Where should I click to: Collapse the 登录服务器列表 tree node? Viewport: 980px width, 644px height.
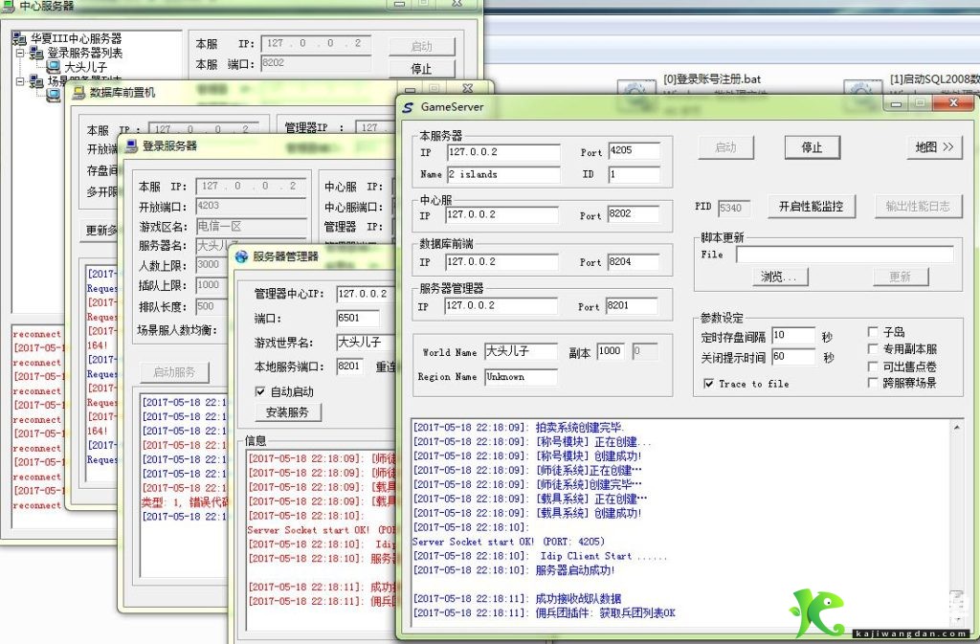pos(20,53)
